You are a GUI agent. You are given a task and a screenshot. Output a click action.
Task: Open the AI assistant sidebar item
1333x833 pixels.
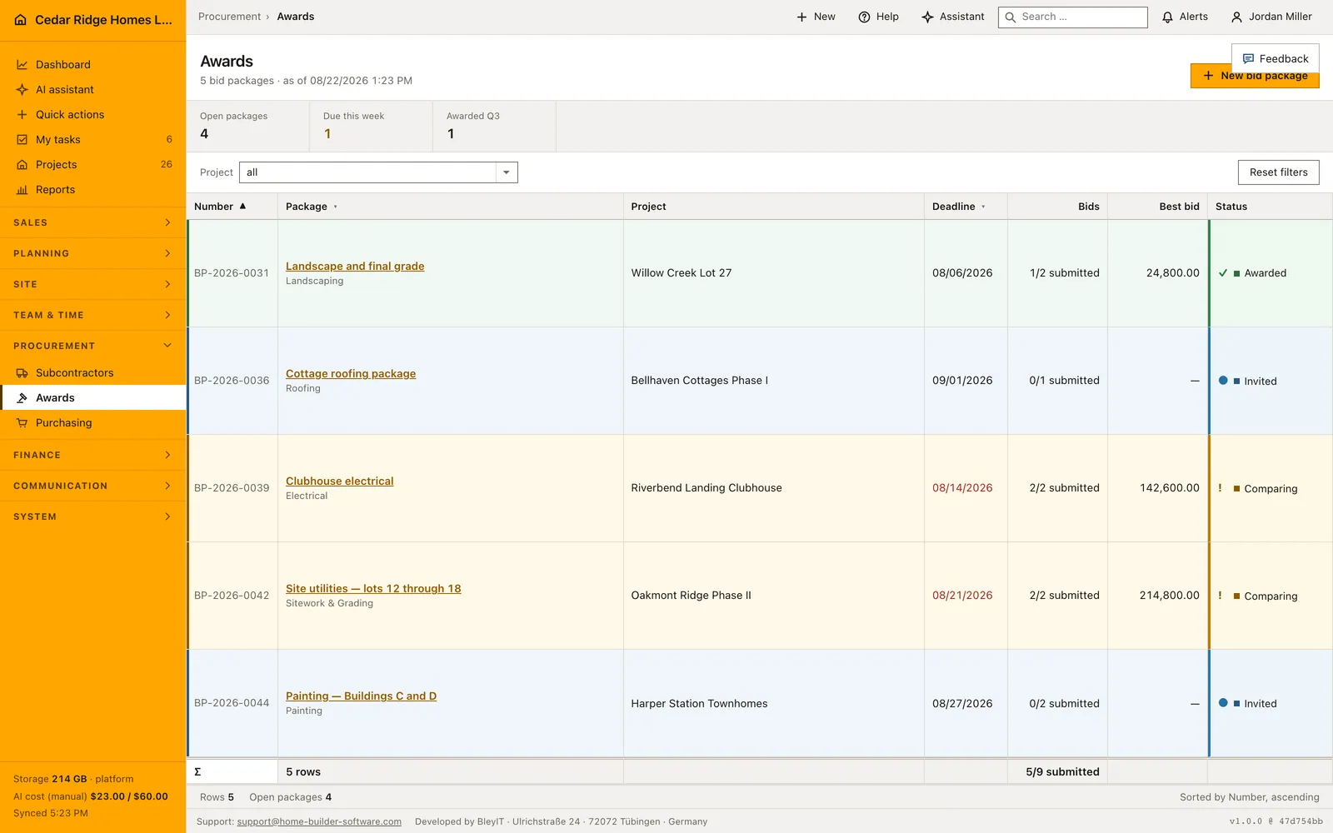[x=92, y=89]
